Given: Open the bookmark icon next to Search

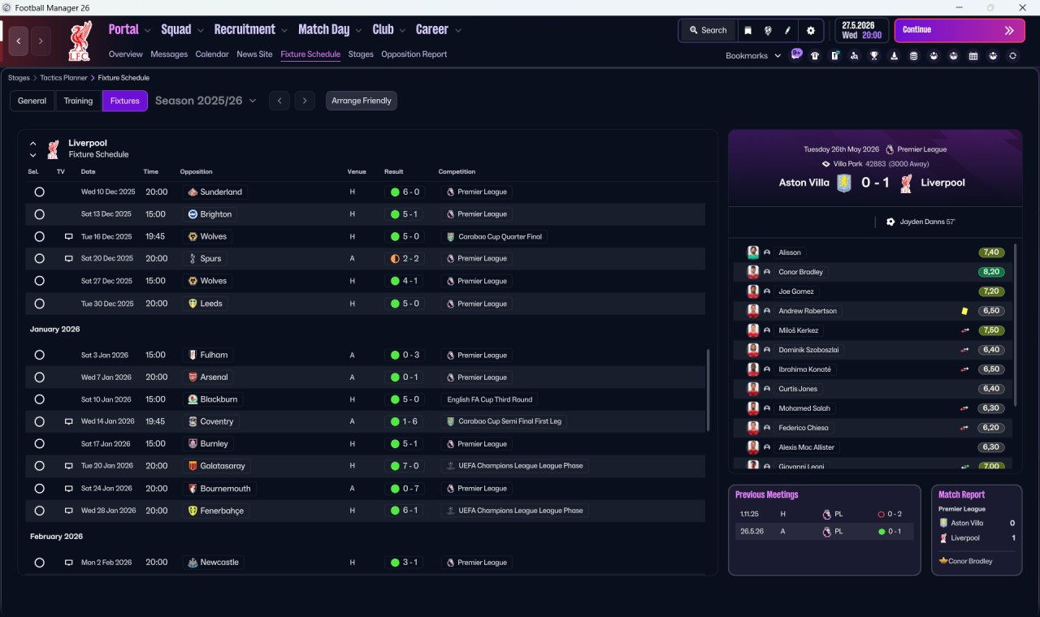Looking at the screenshot, I should click(x=748, y=30).
